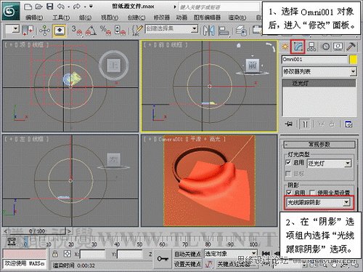Open the 渲染(R) menu
Viewport: 363px width, 272px height.
pyautogui.click(x=237, y=17)
